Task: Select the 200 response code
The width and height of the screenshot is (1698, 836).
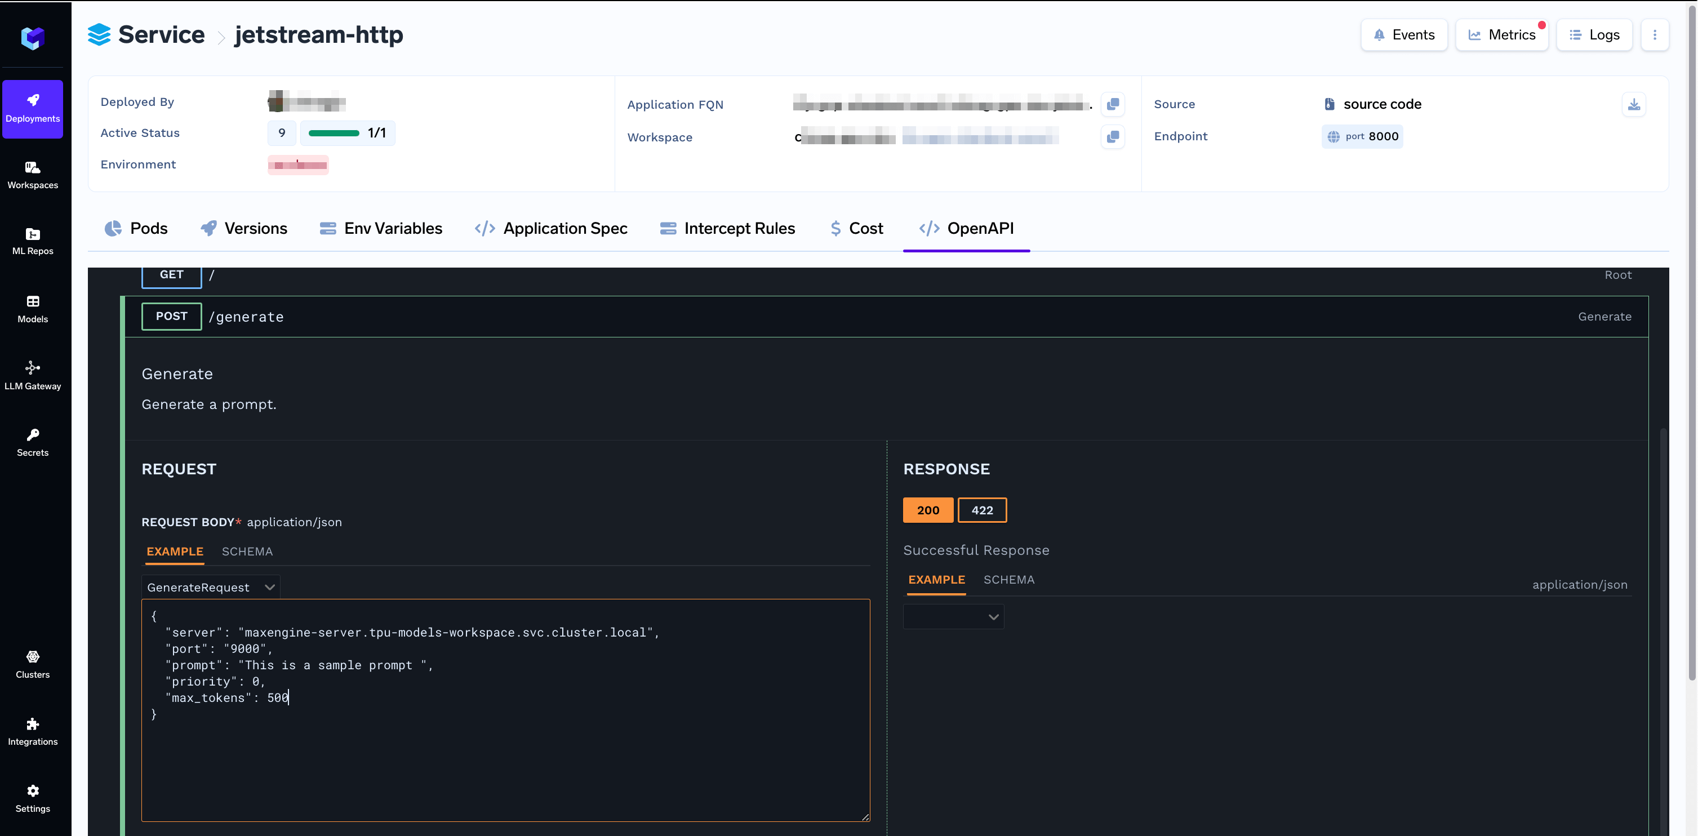Action: [927, 510]
